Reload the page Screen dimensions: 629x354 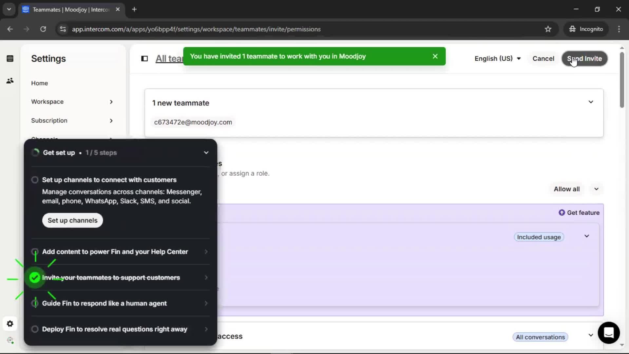[43, 29]
